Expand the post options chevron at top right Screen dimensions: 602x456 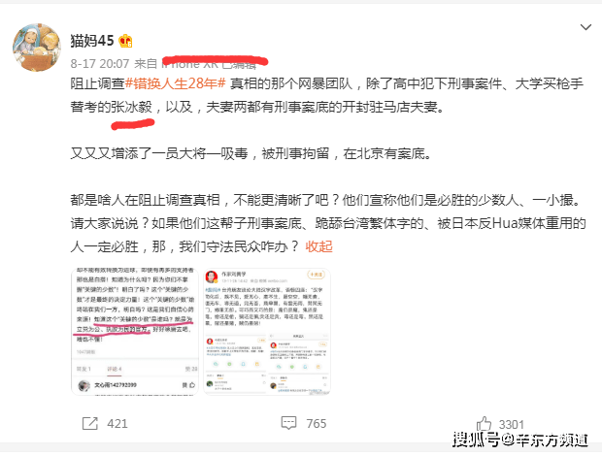(x=585, y=27)
